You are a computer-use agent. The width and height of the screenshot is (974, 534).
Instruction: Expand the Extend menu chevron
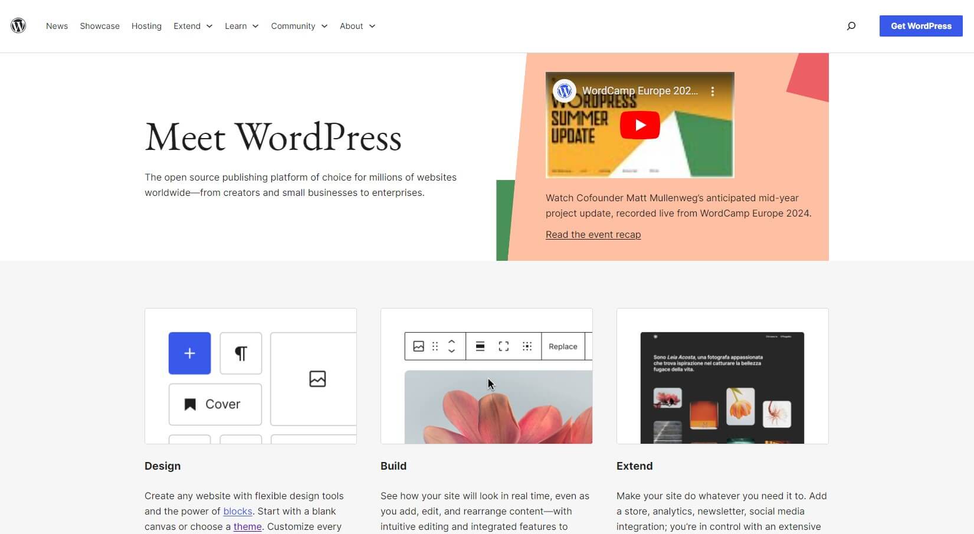point(209,26)
